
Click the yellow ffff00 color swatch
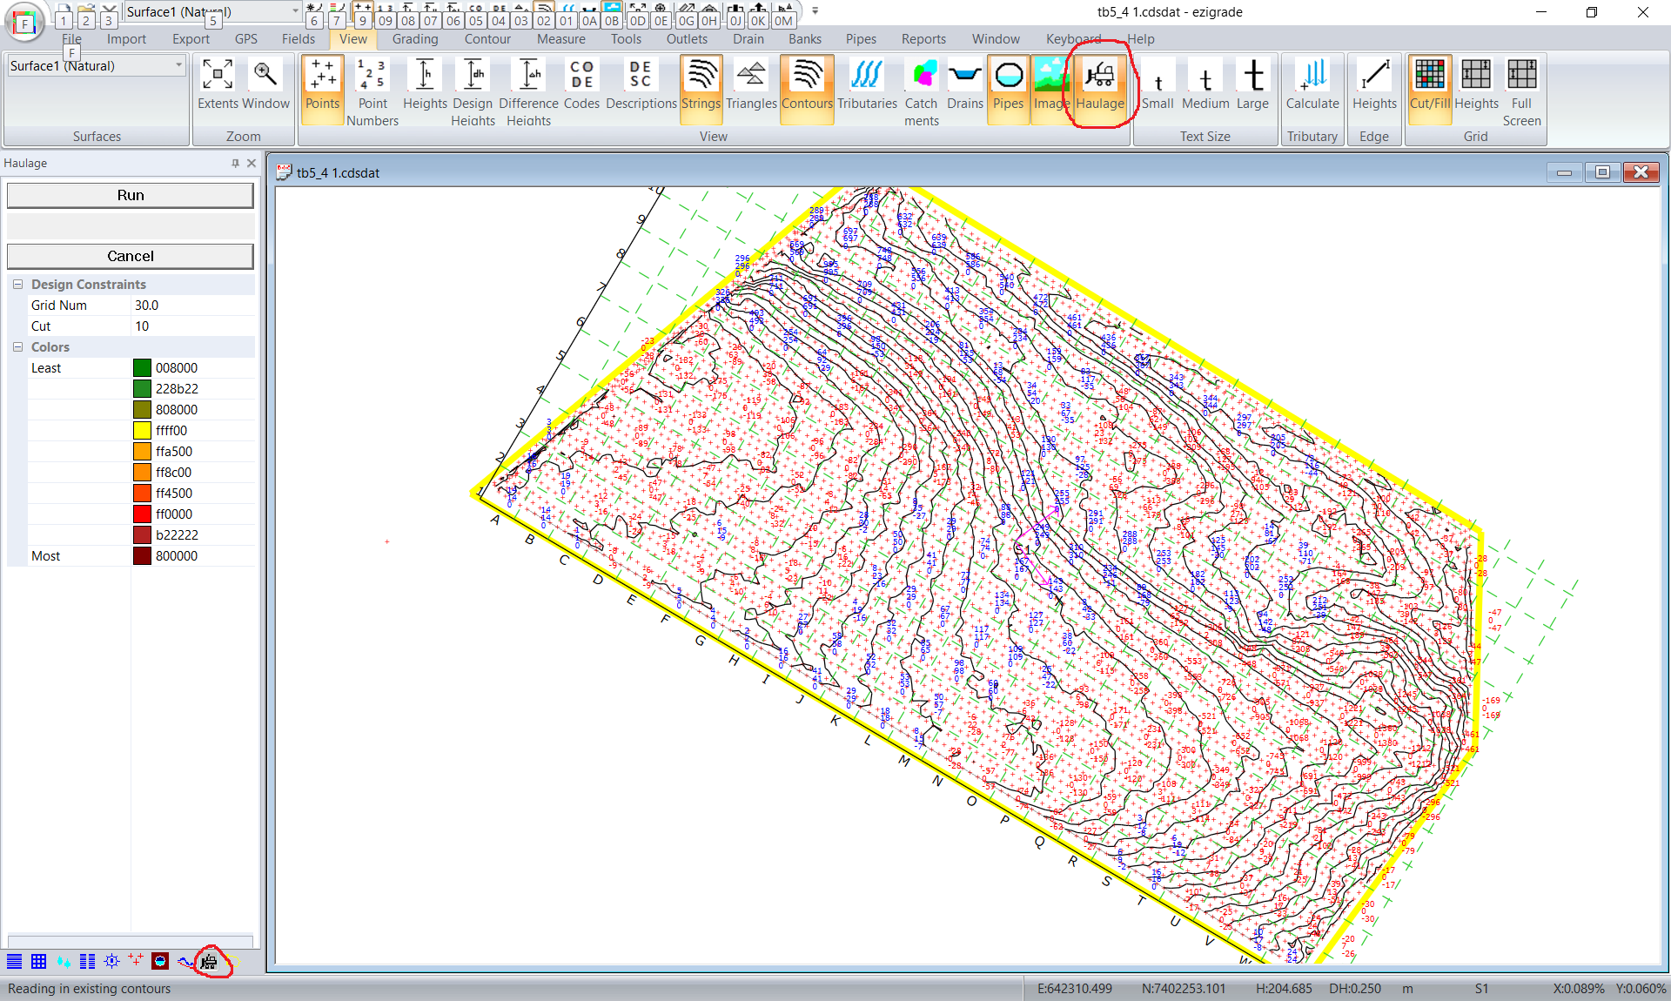coord(142,431)
